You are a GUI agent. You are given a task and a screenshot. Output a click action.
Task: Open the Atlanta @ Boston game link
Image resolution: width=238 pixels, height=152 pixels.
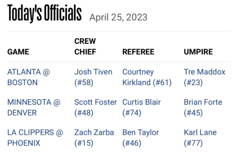[x=29, y=77]
